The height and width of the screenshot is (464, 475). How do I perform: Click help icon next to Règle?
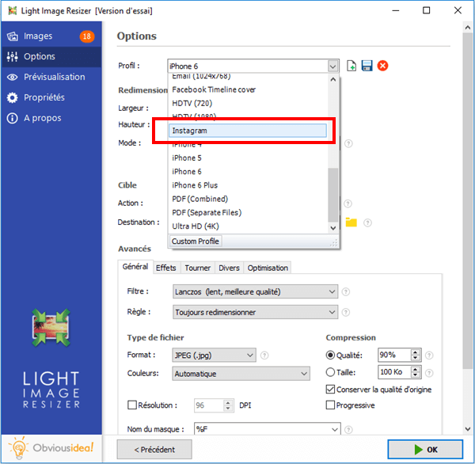(346, 313)
